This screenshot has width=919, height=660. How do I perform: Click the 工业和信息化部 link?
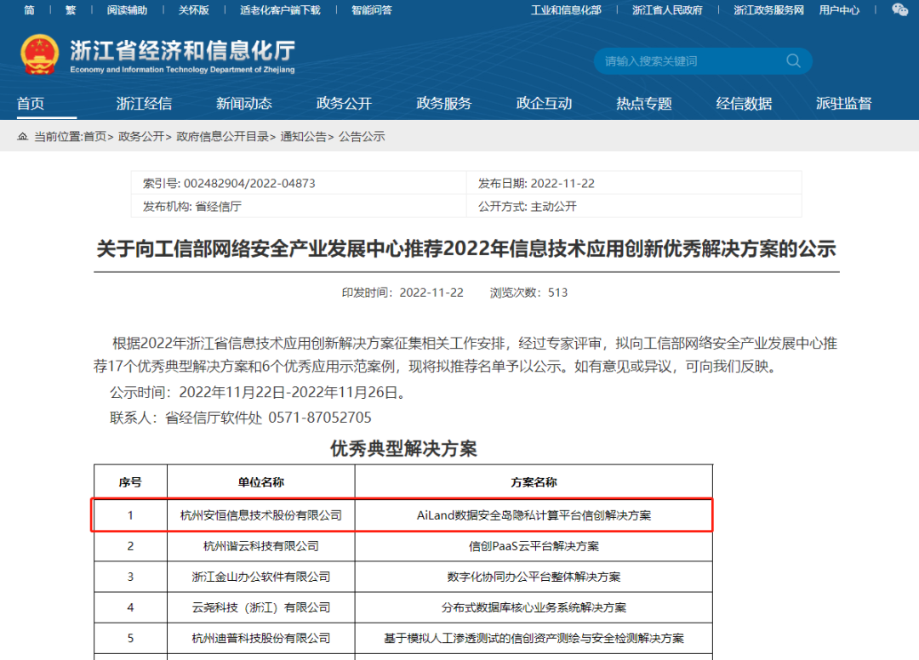pos(566,10)
